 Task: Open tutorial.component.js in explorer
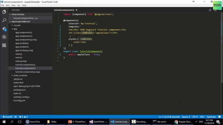pos(25,65)
